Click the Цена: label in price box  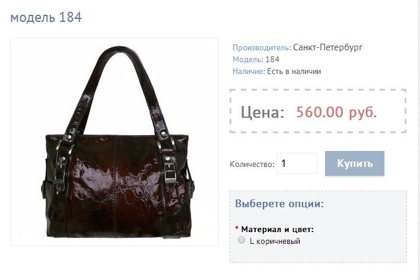(x=262, y=112)
